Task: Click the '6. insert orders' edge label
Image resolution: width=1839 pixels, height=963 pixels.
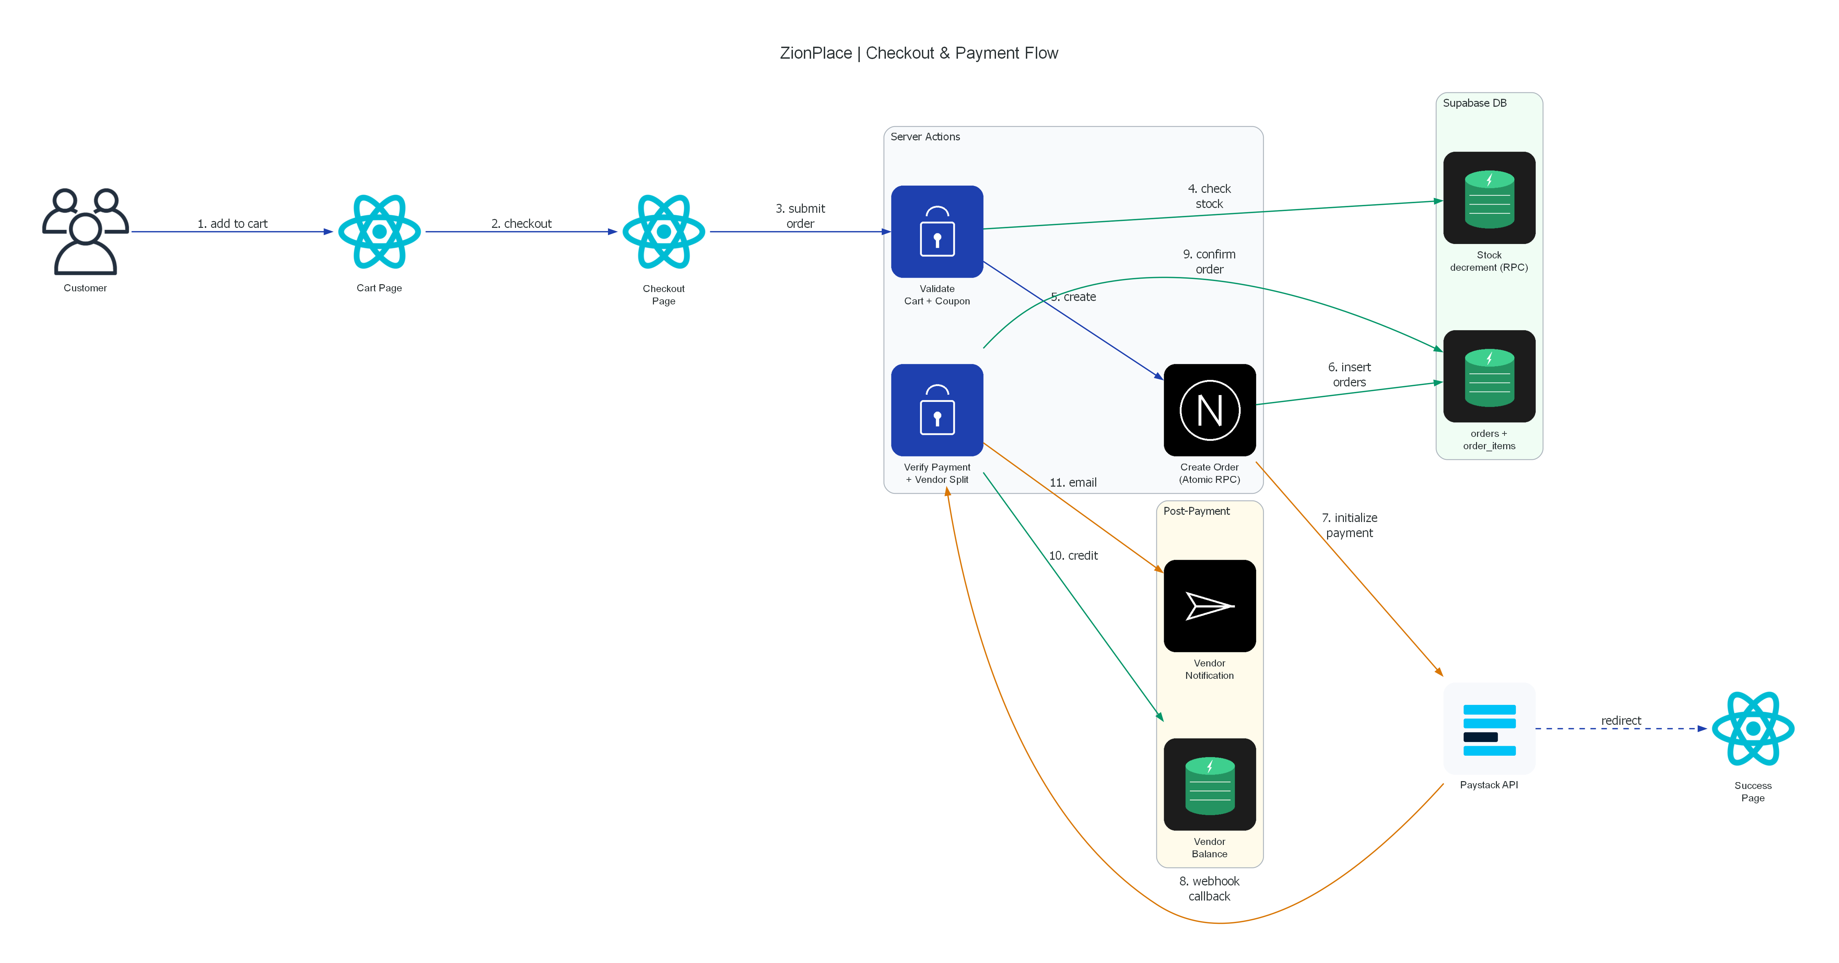Action: pos(1349,375)
